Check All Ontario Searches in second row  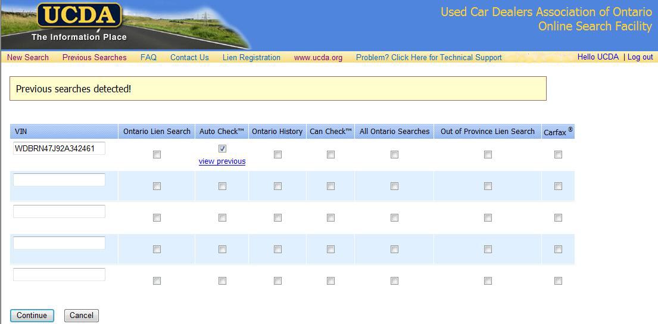(394, 186)
